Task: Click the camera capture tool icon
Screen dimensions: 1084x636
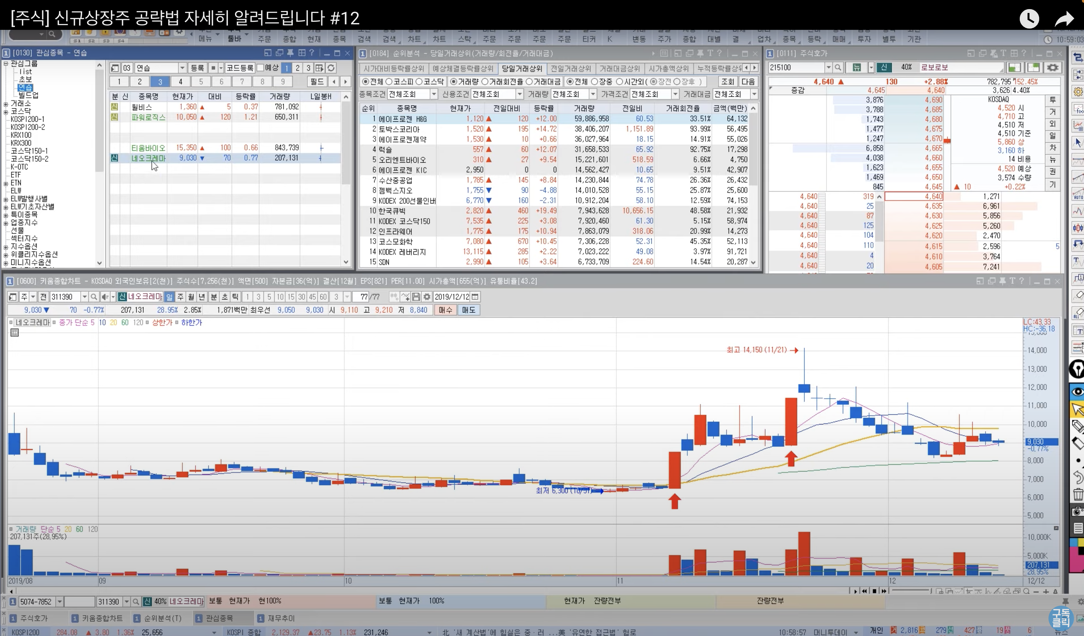Action: point(1078,511)
